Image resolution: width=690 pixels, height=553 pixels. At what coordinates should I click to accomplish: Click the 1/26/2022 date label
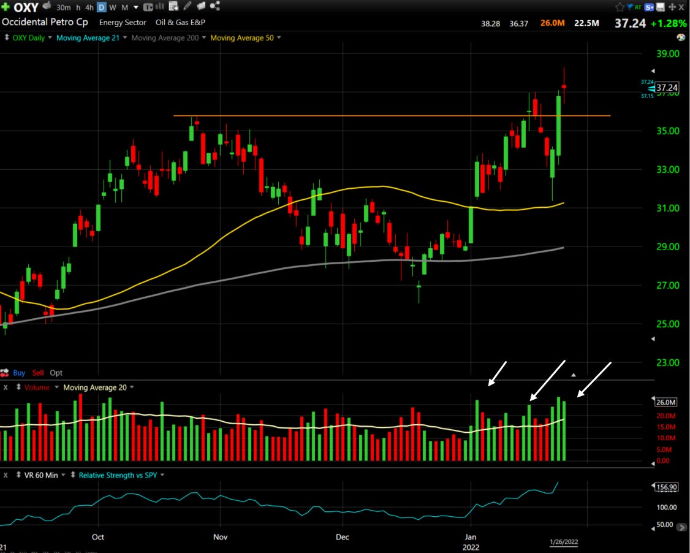point(564,542)
